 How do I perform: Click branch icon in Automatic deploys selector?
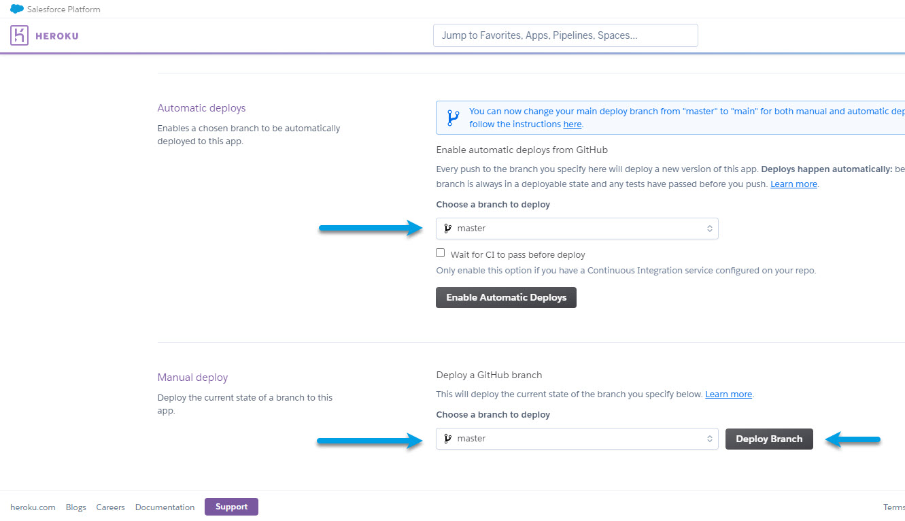click(447, 229)
